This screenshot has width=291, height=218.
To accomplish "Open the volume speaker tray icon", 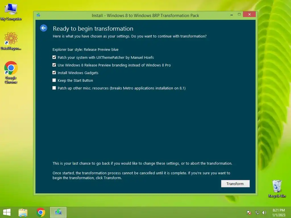I will coord(264,213).
